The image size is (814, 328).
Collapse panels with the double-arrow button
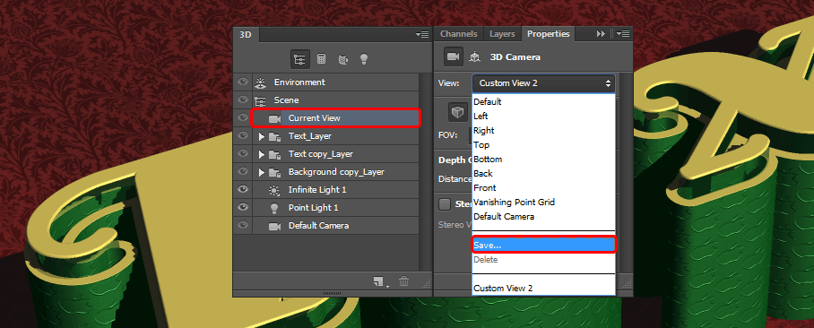pos(601,34)
